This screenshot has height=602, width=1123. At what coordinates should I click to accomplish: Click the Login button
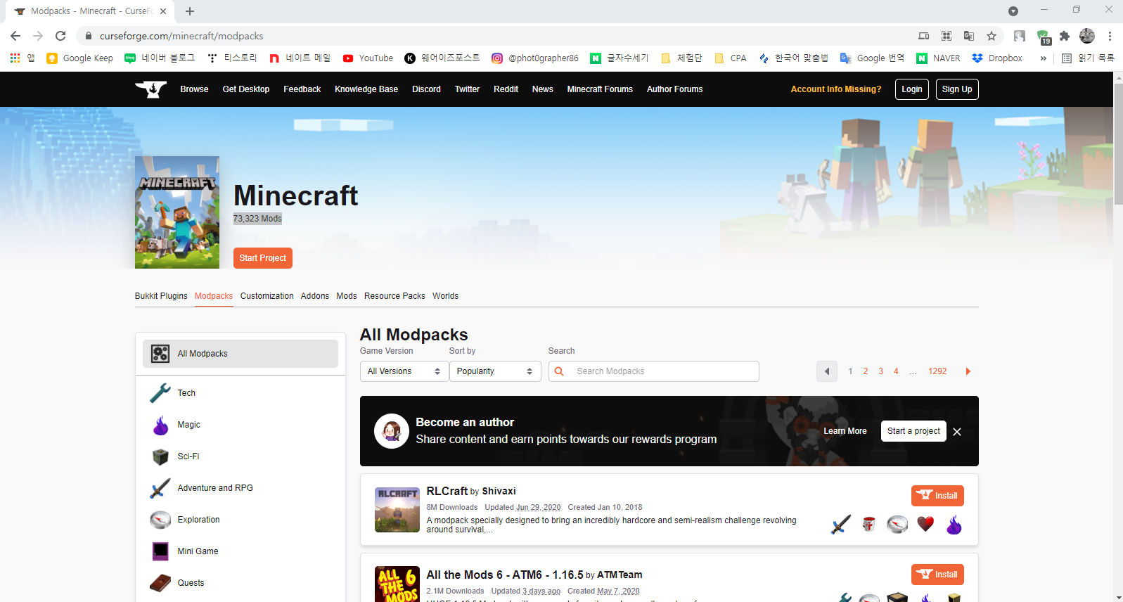(x=912, y=89)
